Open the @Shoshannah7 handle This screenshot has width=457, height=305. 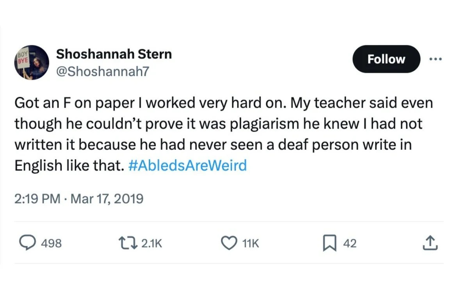coord(103,71)
